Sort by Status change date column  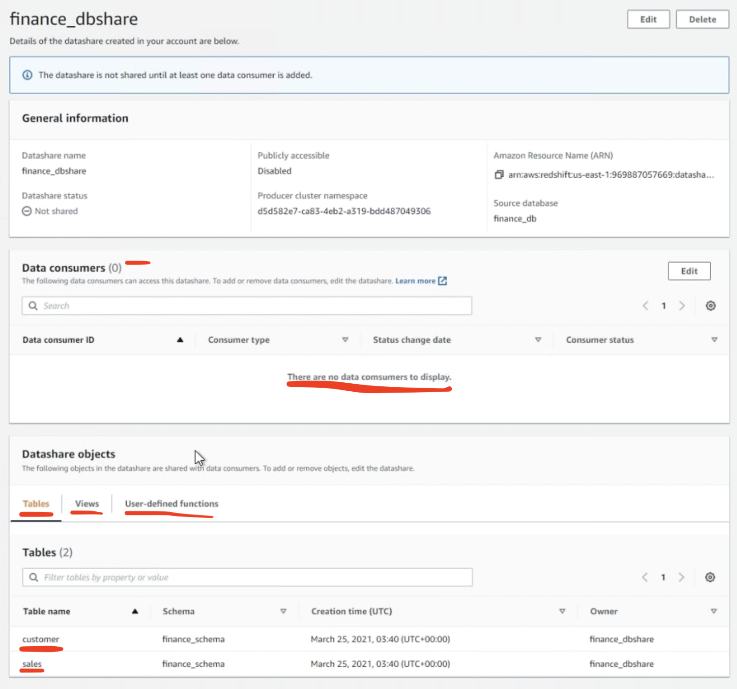(x=538, y=340)
